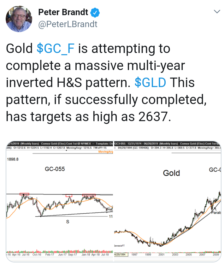The image size is (224, 270).
Task: Click the right wide red rectangle marker
Action: point(89,195)
